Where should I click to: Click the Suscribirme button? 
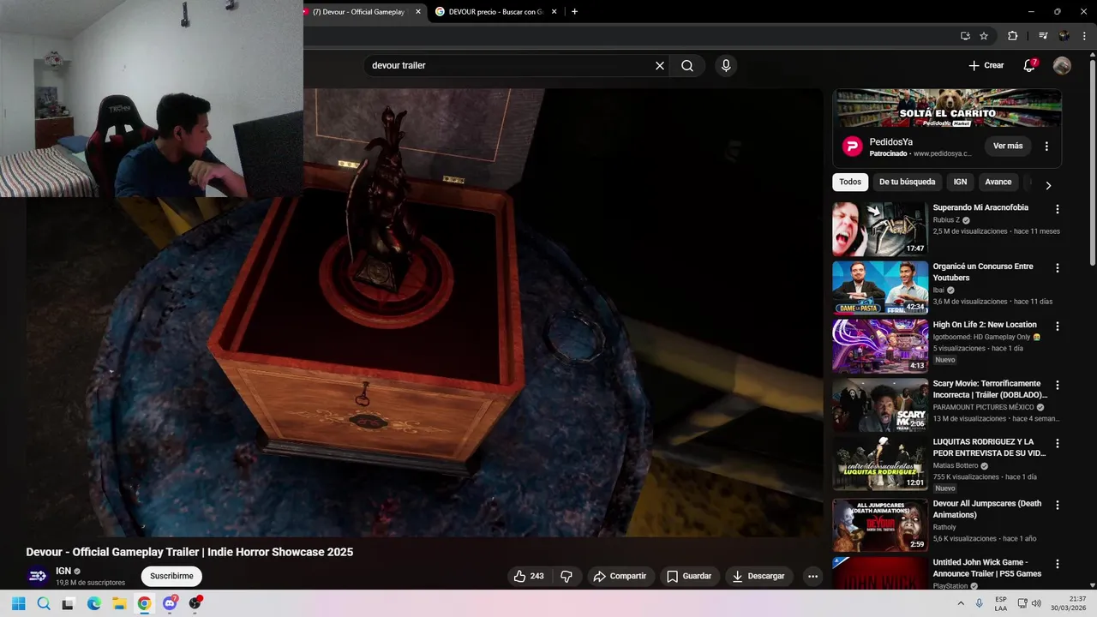tap(171, 576)
